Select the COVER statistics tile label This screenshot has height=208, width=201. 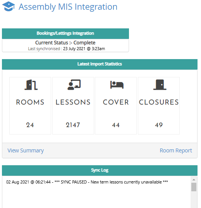point(116,102)
